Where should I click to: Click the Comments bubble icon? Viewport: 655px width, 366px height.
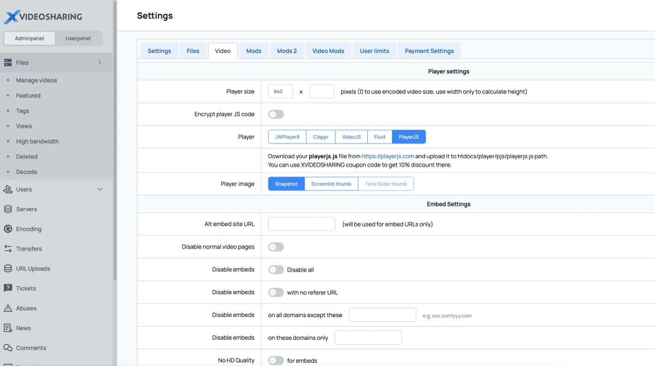[x=8, y=348]
